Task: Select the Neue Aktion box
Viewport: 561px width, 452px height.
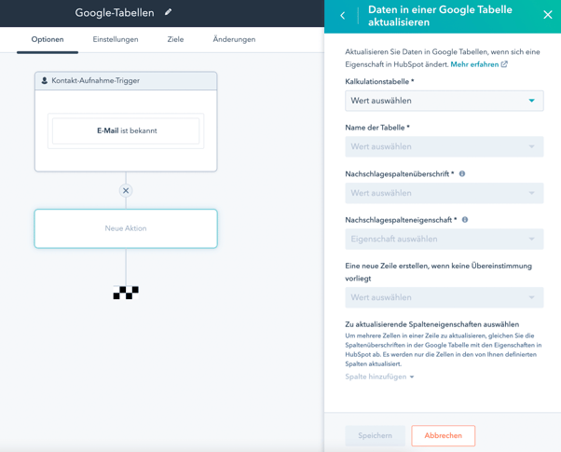Action: pos(126,228)
